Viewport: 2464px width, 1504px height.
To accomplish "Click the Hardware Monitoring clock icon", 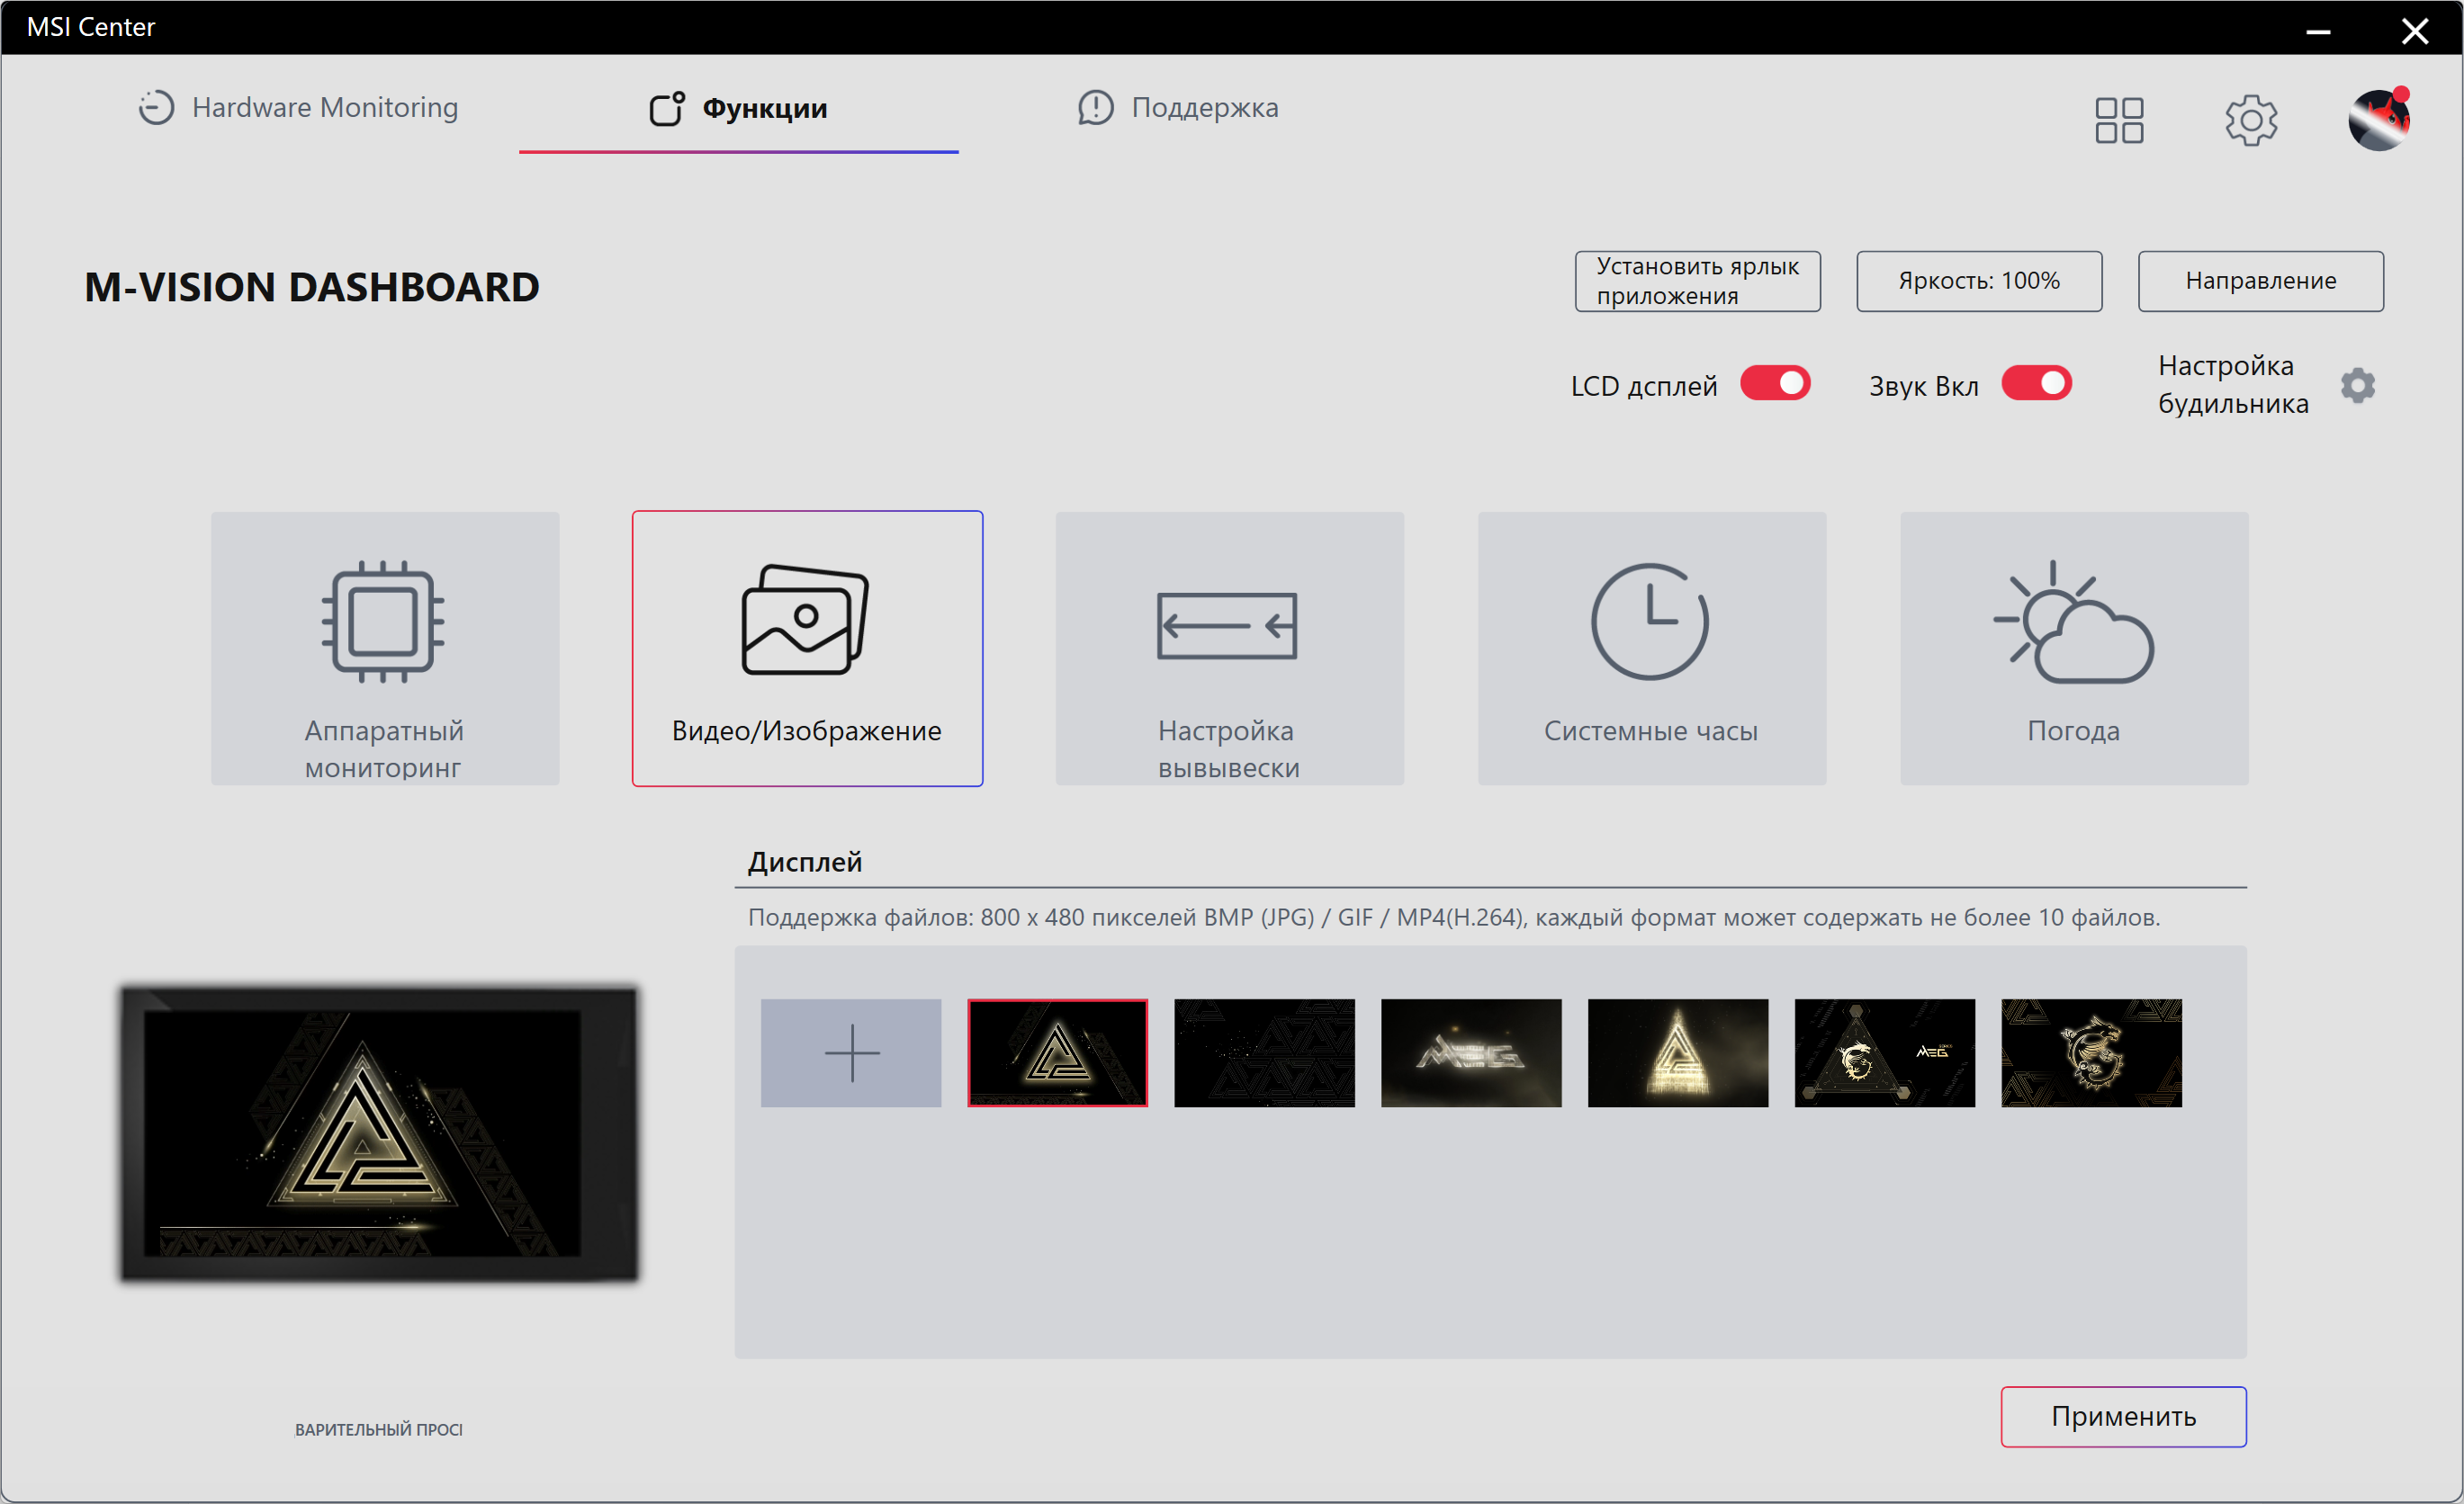I will 156,107.
